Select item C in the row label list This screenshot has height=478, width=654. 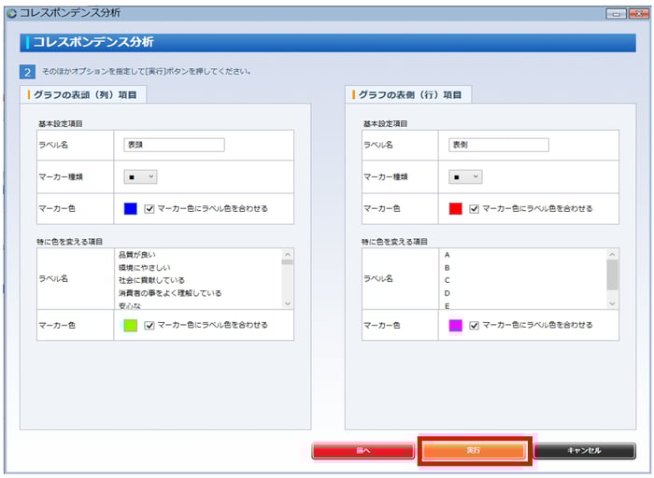(x=448, y=280)
